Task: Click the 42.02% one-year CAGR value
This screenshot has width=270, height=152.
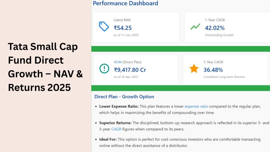Action: (x=215, y=28)
